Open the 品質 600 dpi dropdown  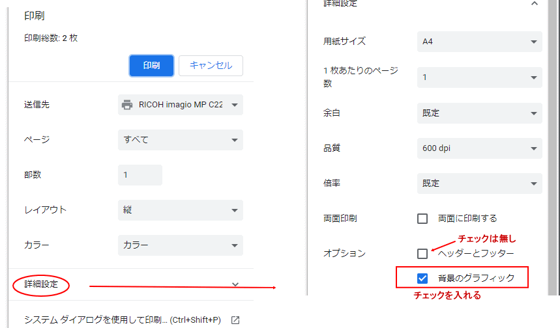(x=479, y=148)
